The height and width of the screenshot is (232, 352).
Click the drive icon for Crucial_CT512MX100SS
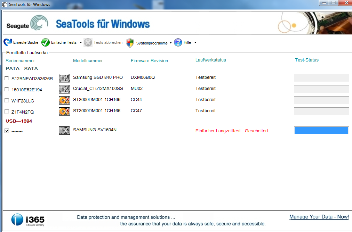click(x=64, y=89)
